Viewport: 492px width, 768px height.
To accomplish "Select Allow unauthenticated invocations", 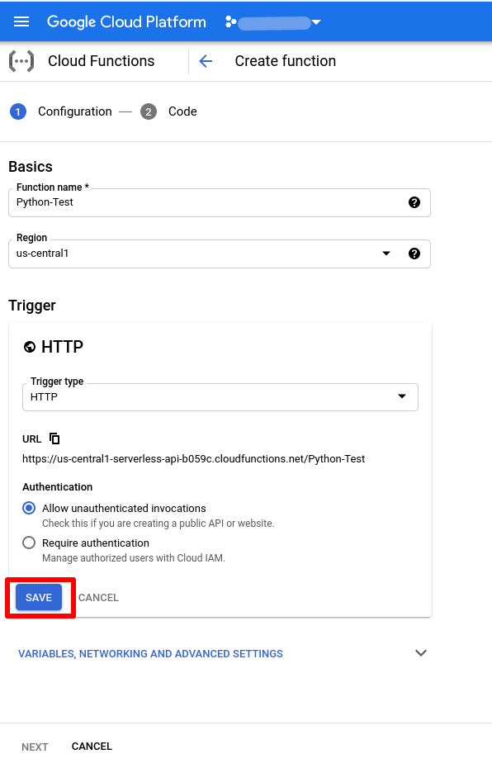I will tap(29, 508).
